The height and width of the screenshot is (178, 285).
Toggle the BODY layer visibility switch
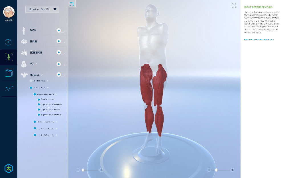(60, 30)
